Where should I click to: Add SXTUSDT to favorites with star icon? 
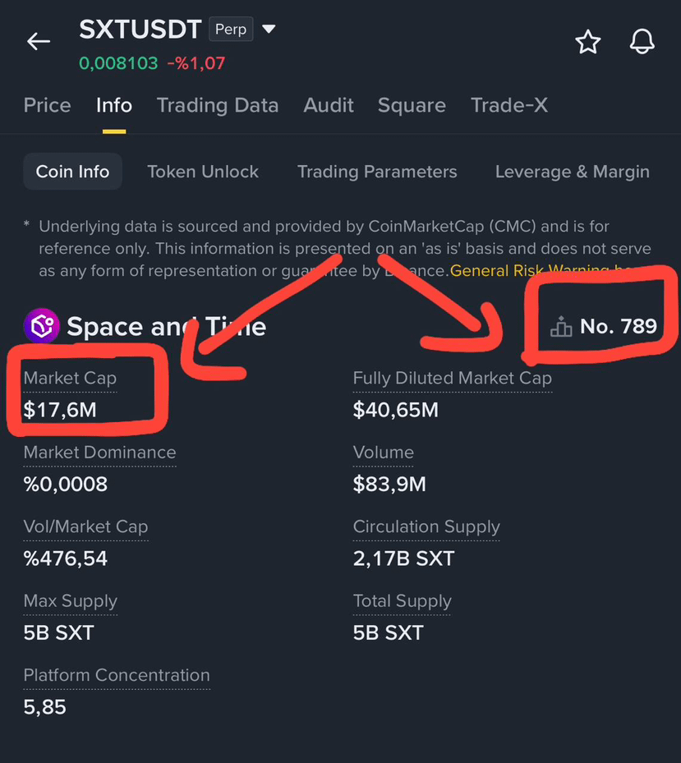click(588, 41)
